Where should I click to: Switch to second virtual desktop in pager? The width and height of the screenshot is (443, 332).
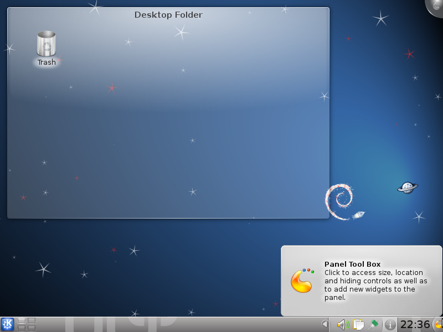click(x=32, y=321)
